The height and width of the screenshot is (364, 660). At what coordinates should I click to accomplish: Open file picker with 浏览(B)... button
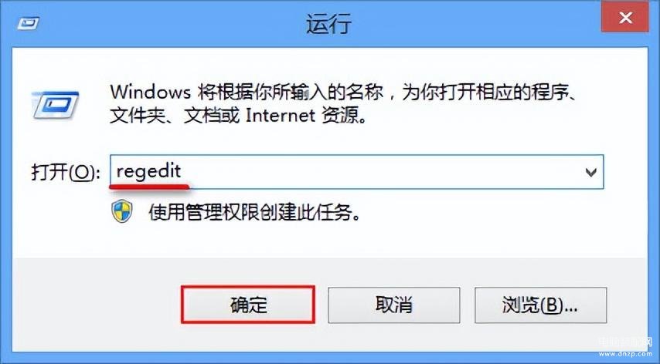pyautogui.click(x=540, y=305)
